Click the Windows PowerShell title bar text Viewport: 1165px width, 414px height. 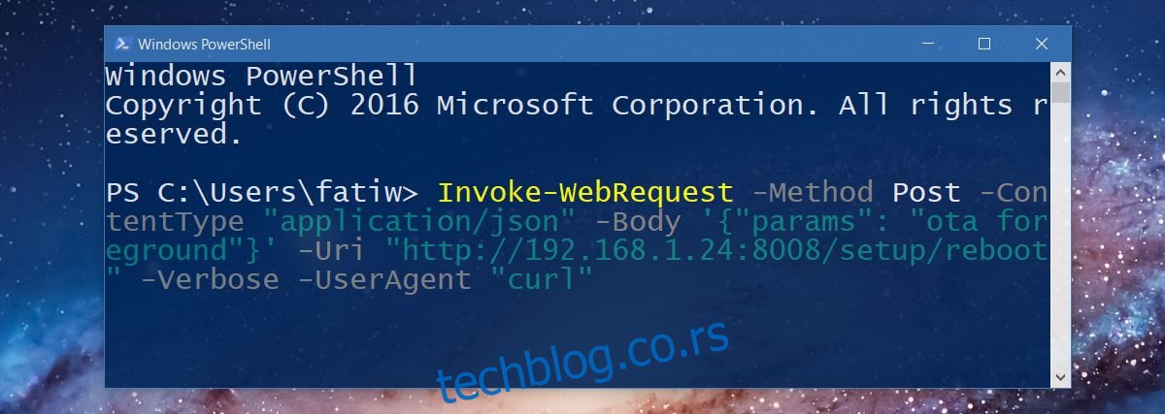(x=204, y=44)
